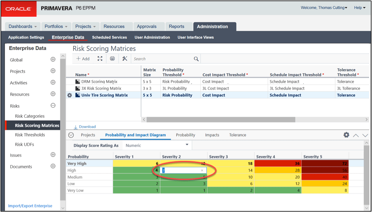The height and width of the screenshot is (212, 372).
Task: Click the clear X in the edited cell
Action: coord(202,171)
